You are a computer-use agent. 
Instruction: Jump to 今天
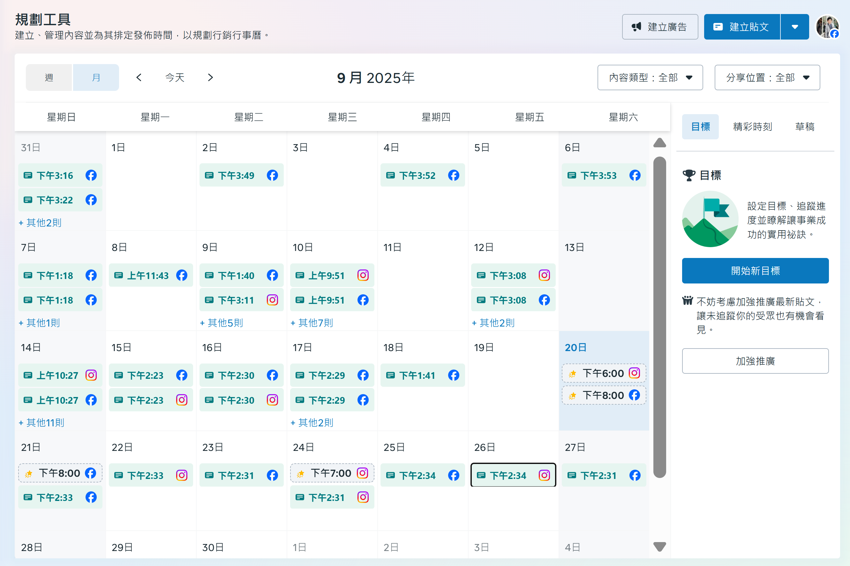click(x=175, y=77)
